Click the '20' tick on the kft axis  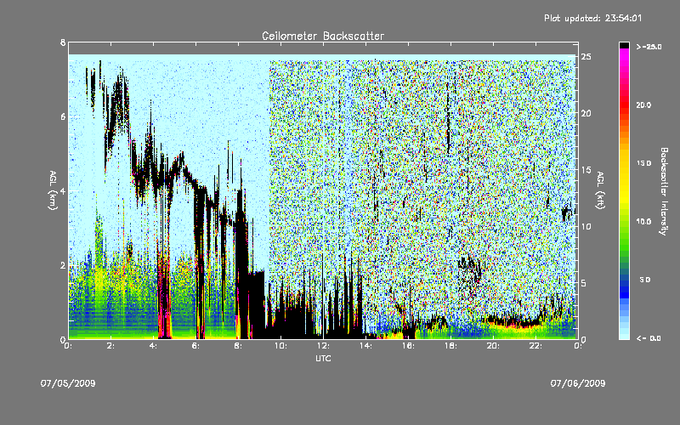click(586, 113)
